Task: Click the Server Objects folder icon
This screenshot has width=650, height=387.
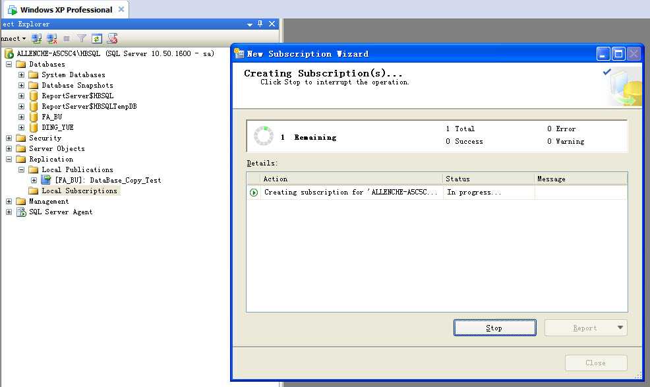Action: pos(20,148)
